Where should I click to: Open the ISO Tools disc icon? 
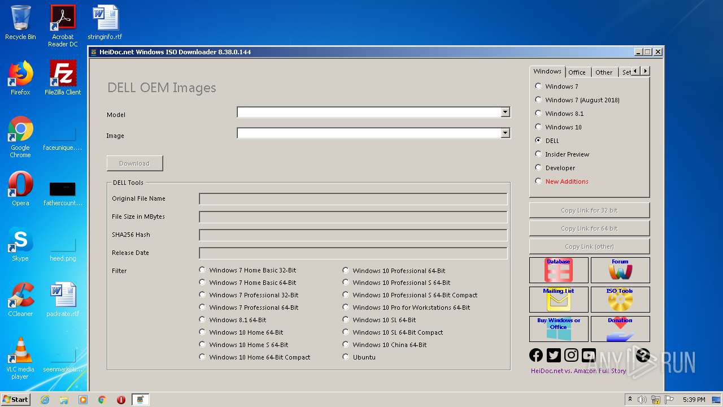pyautogui.click(x=620, y=300)
